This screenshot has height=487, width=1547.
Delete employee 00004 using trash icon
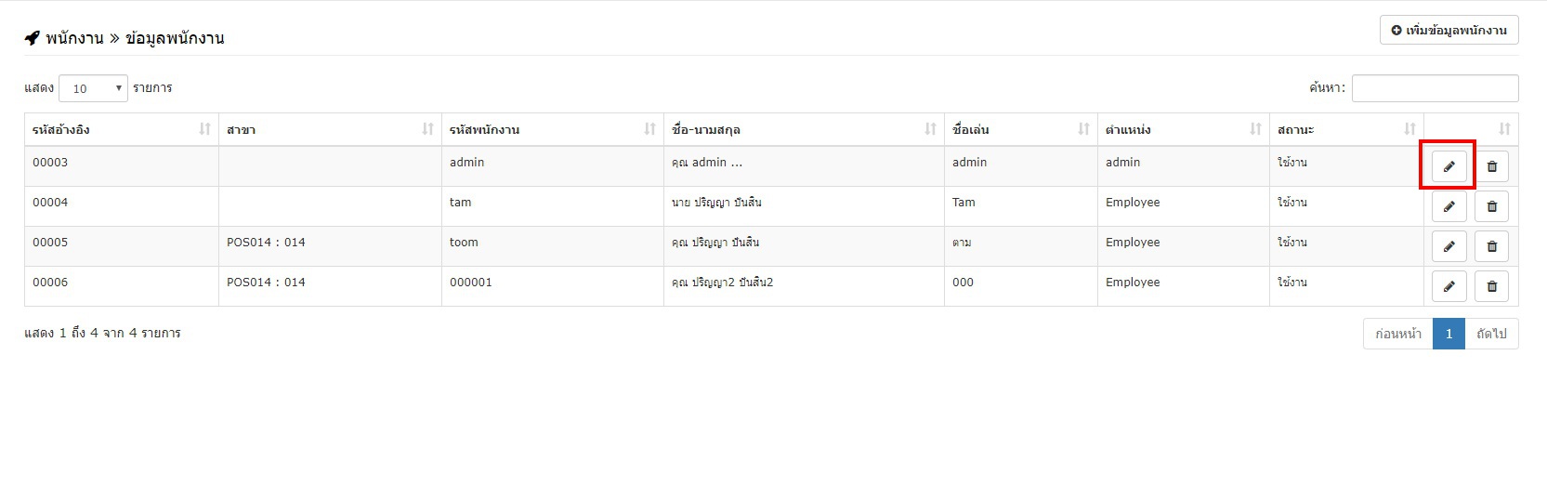1491,206
